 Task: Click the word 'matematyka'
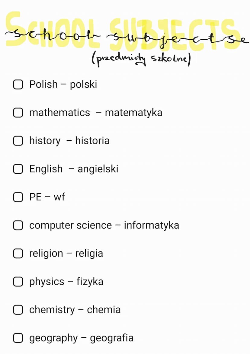(133, 113)
